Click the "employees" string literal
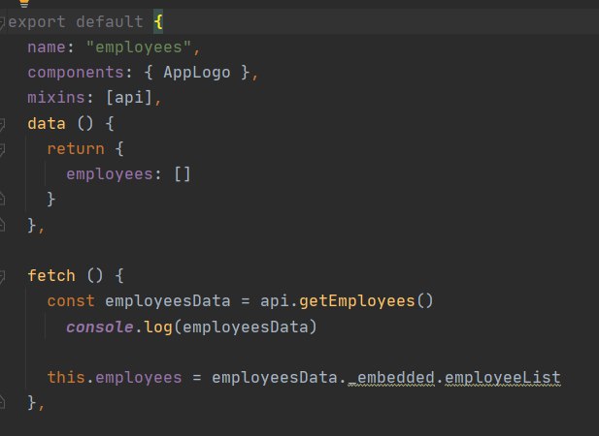The image size is (599, 436). pos(139,47)
